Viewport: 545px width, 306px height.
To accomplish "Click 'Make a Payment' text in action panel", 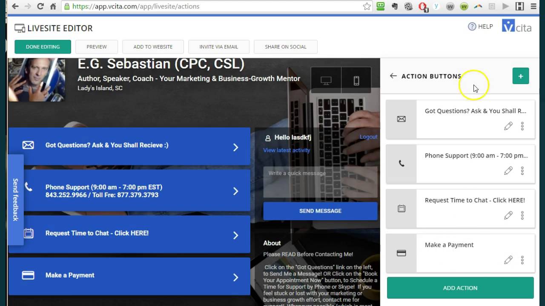I will pyautogui.click(x=449, y=245).
